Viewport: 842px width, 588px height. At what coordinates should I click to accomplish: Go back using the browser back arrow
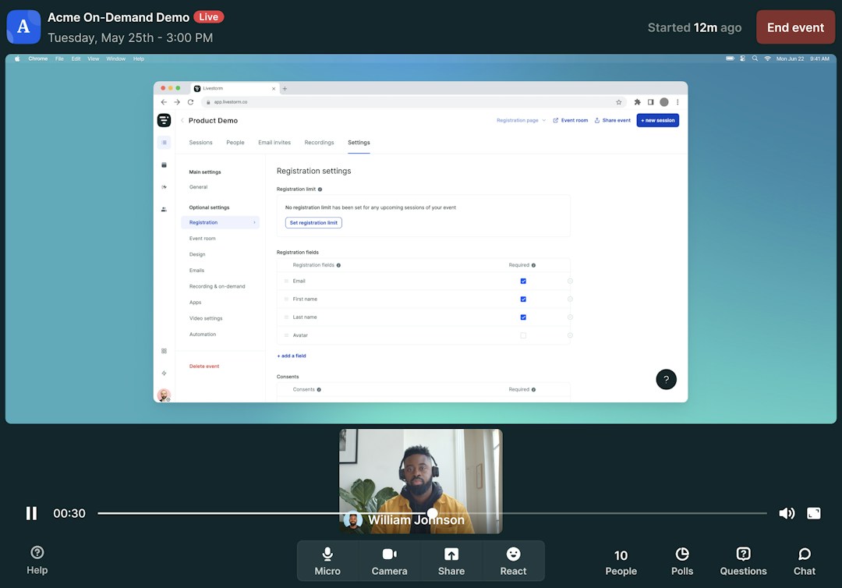[x=164, y=102]
